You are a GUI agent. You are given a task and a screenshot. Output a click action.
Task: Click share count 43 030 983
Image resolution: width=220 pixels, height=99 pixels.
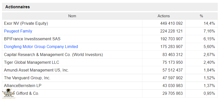tap(173, 85)
